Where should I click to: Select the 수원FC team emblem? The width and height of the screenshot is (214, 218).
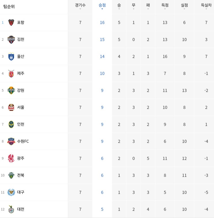(11, 141)
